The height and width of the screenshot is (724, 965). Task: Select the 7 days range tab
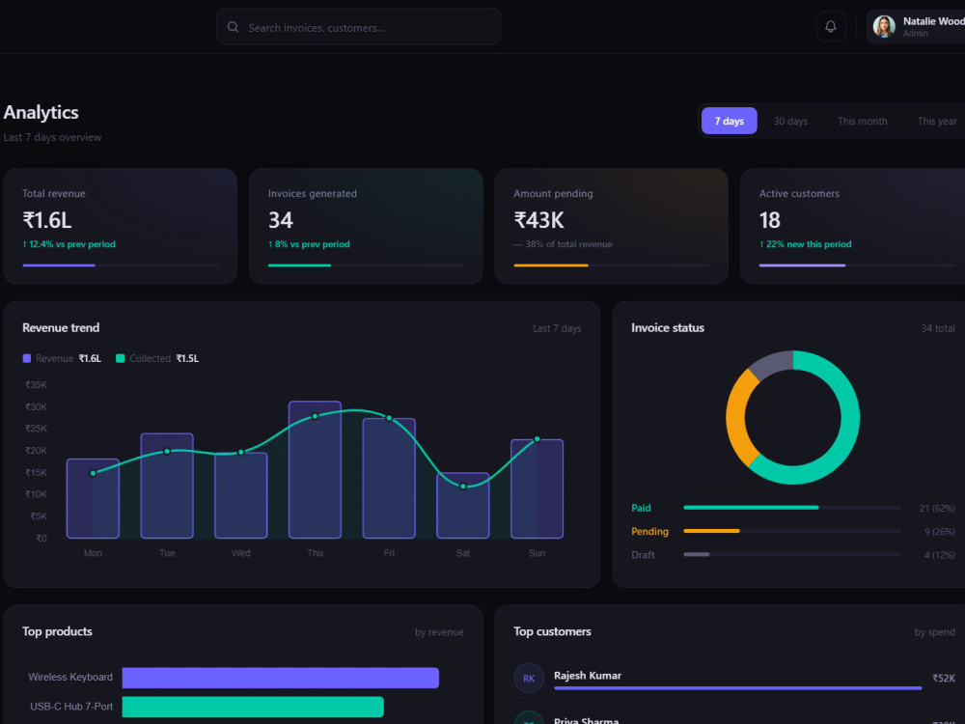(729, 121)
